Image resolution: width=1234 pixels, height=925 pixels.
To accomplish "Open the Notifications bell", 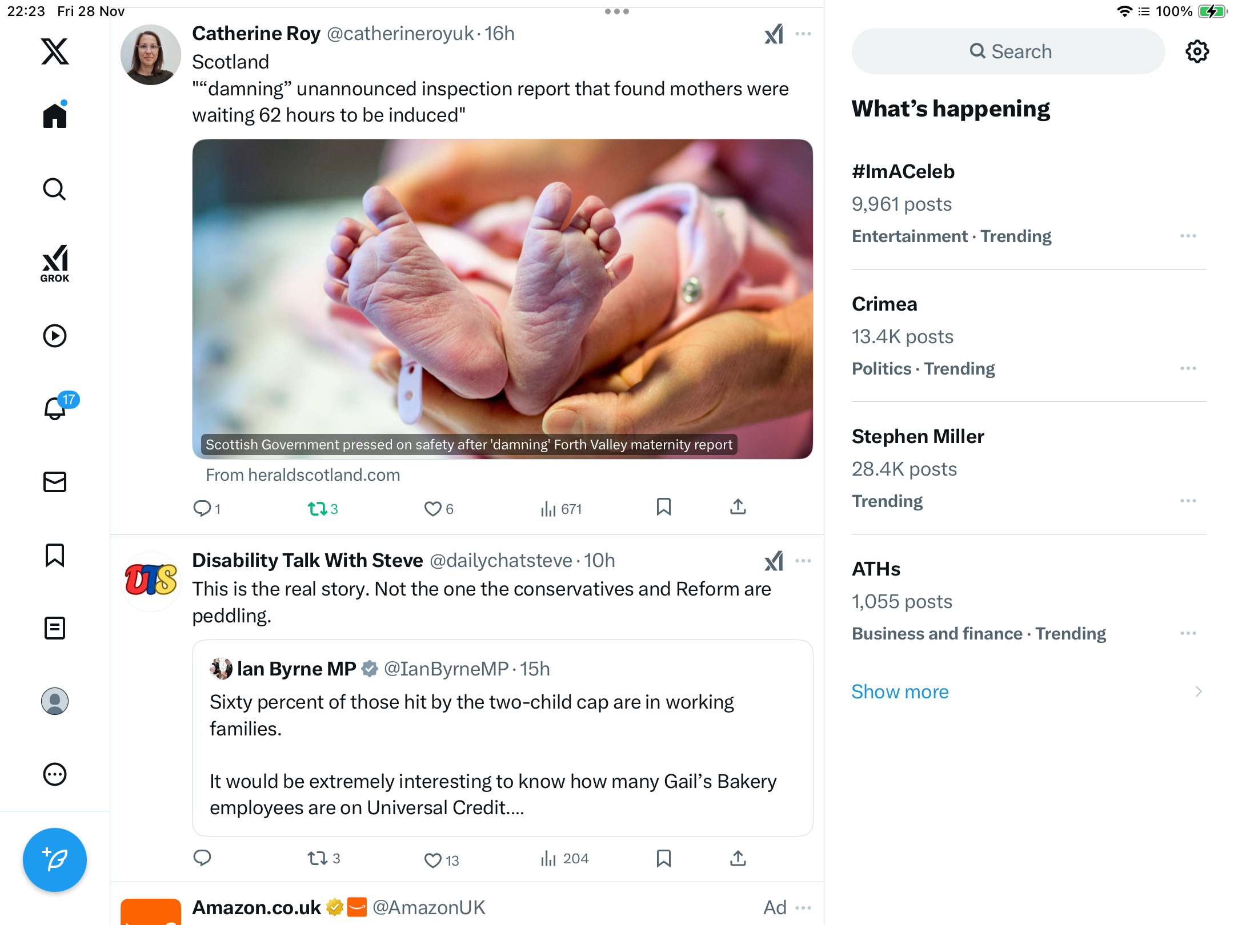I will 55,408.
